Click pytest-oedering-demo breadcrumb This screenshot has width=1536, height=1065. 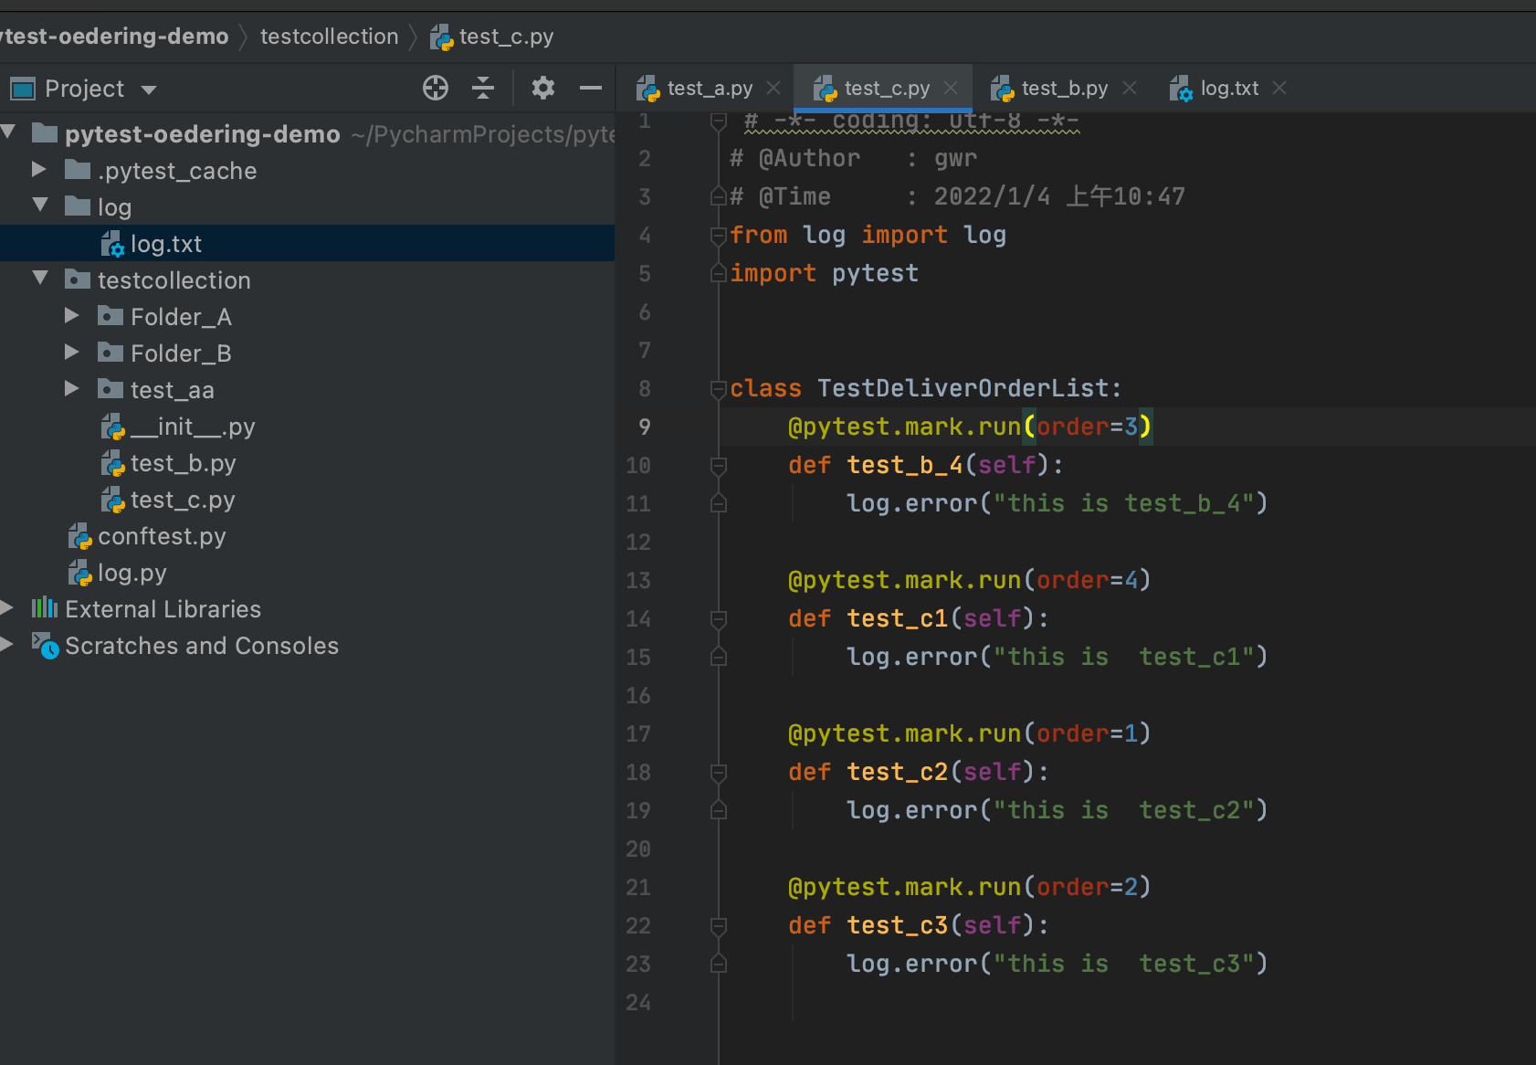(x=114, y=37)
